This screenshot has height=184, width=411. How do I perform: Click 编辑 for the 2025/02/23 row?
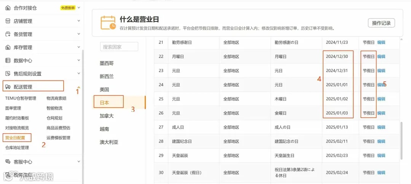[x=381, y=156]
